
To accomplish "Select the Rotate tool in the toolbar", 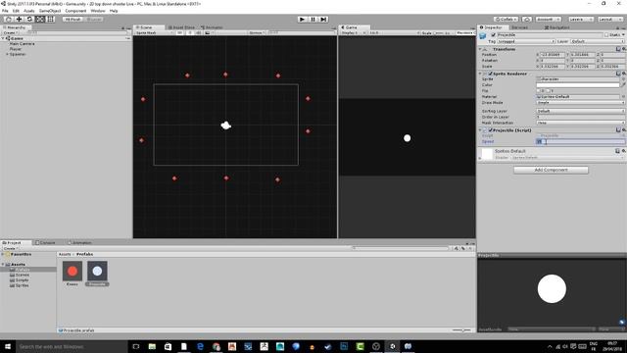I will pyautogui.click(x=29, y=20).
